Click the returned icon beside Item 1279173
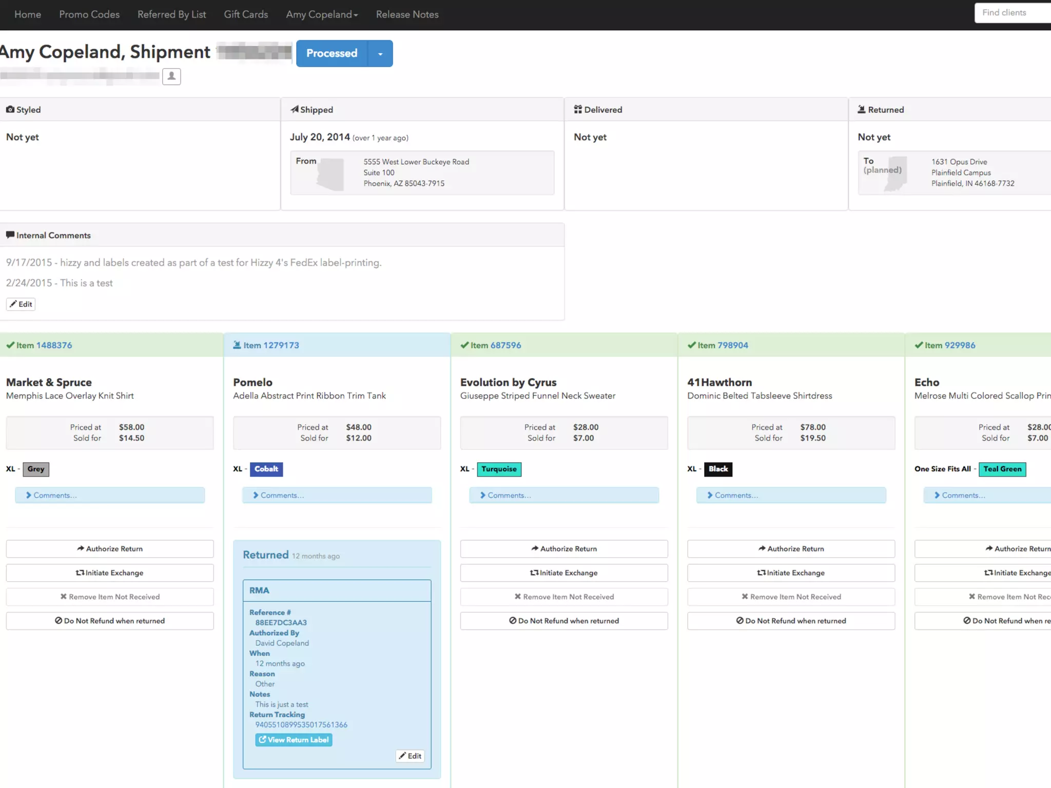 (237, 345)
